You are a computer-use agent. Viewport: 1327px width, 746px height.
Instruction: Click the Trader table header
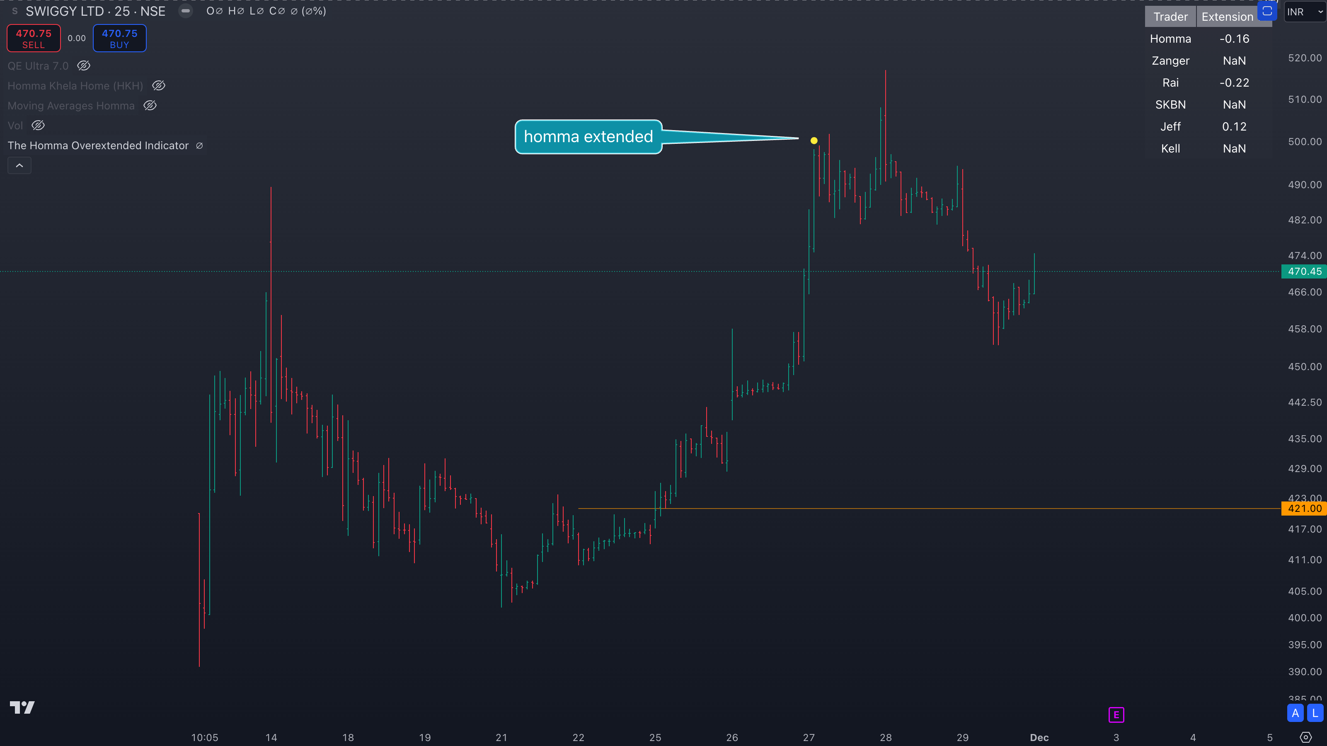click(1170, 17)
